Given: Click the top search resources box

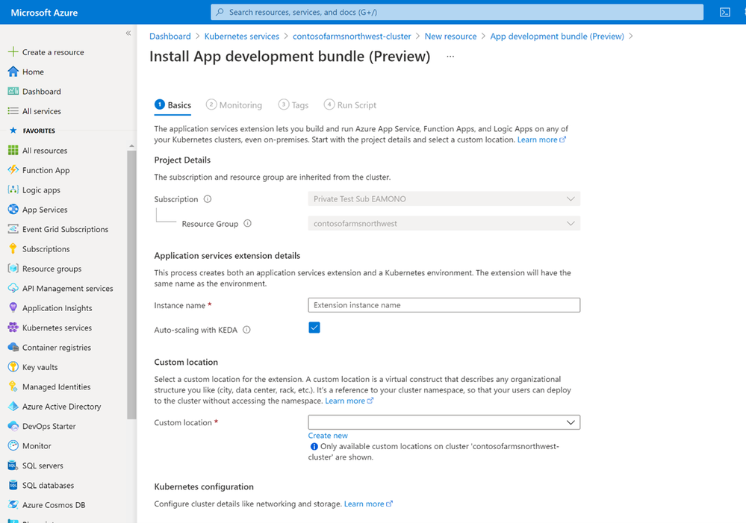Looking at the screenshot, I should point(457,13).
